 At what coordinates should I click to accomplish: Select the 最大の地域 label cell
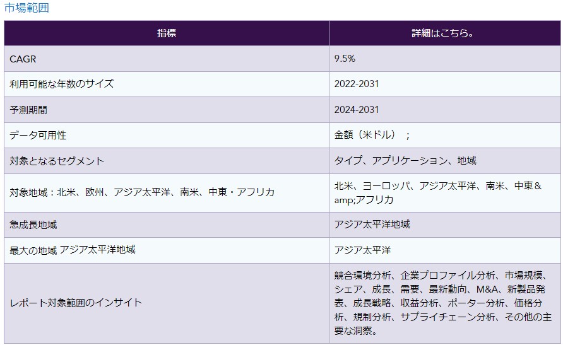click(x=167, y=250)
